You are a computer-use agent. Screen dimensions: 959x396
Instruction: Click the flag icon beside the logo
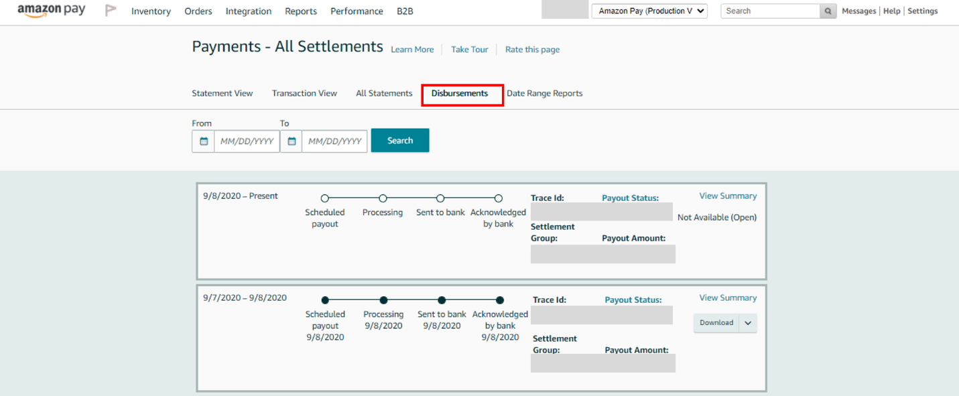111,11
